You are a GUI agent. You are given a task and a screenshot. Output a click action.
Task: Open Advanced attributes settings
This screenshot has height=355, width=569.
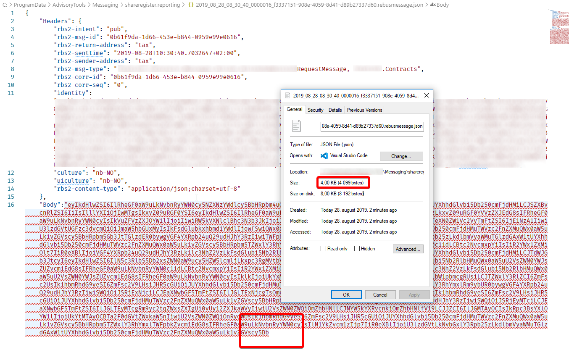(408, 249)
